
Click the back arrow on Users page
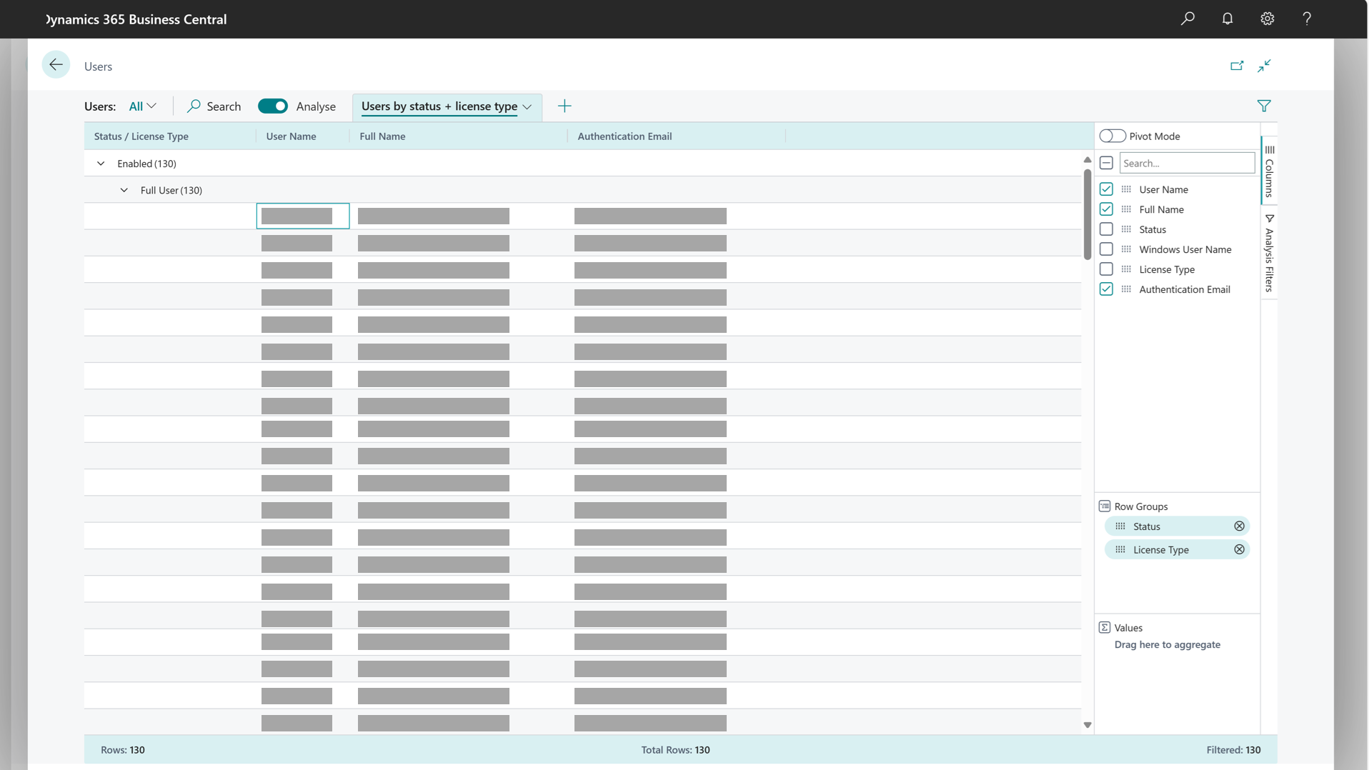[x=56, y=64]
